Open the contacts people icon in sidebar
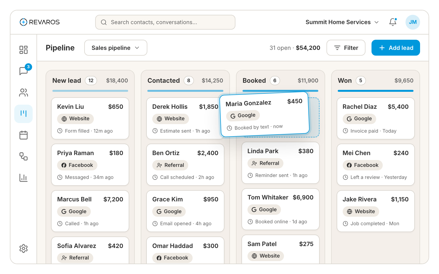The width and height of the screenshot is (439, 274). (x=24, y=93)
